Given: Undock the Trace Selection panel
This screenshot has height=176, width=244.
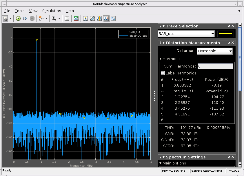Looking at the screenshot, I should tap(229, 26).
